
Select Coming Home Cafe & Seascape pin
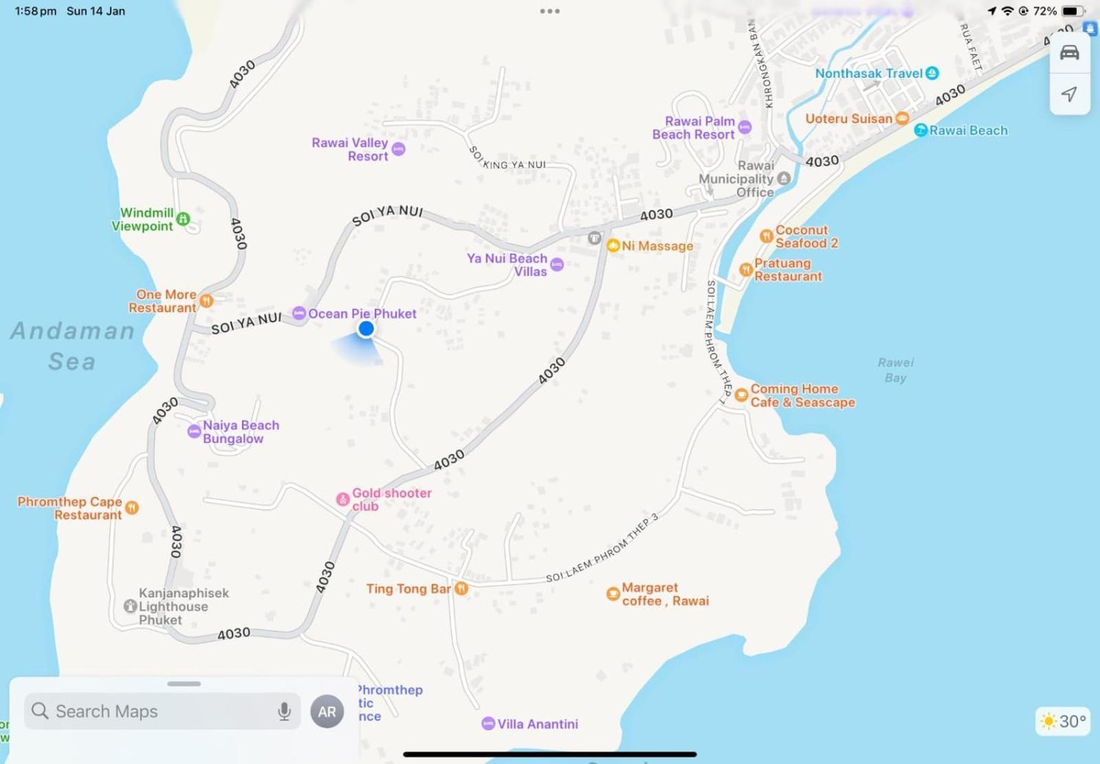pos(741,395)
